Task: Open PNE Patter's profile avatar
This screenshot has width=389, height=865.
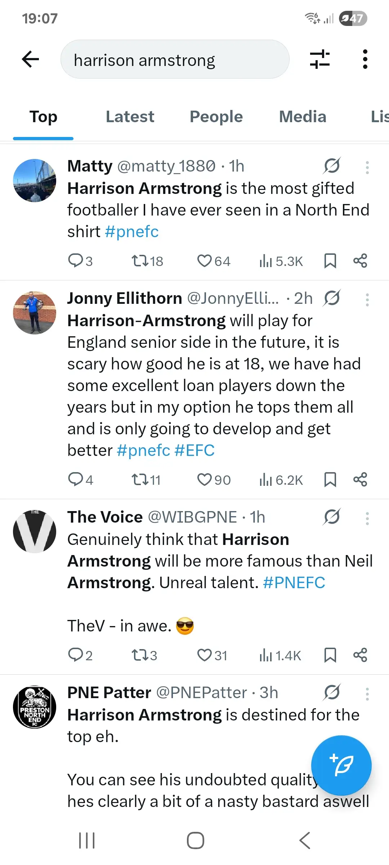Action: click(x=35, y=707)
